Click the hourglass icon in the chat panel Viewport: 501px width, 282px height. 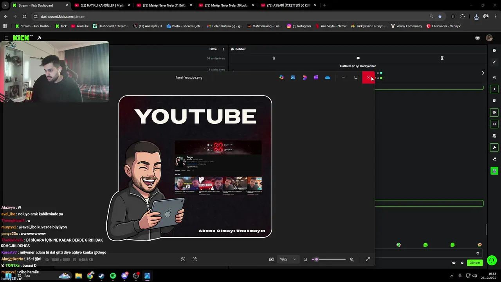pos(442,58)
